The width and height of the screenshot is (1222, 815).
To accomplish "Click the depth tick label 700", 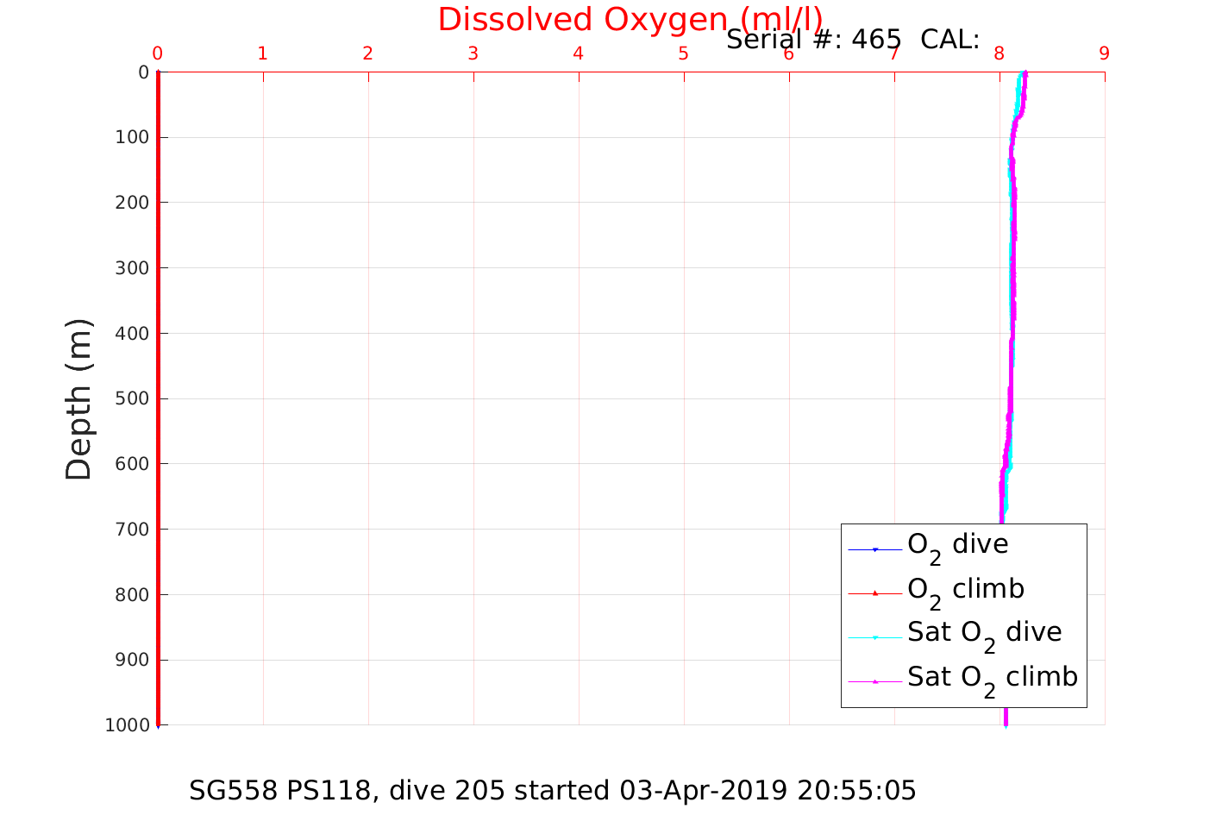I will tap(131, 530).
